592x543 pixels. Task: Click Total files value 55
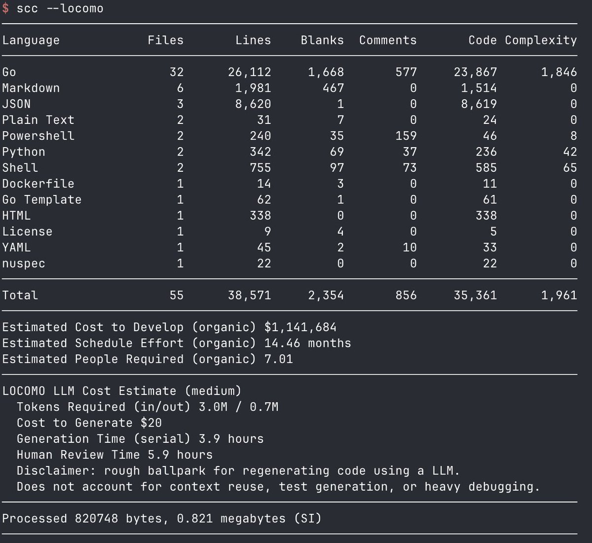coord(177,295)
